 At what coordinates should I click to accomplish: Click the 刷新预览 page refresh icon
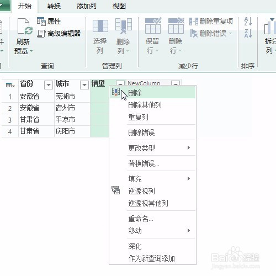pyautogui.click(x=25, y=26)
